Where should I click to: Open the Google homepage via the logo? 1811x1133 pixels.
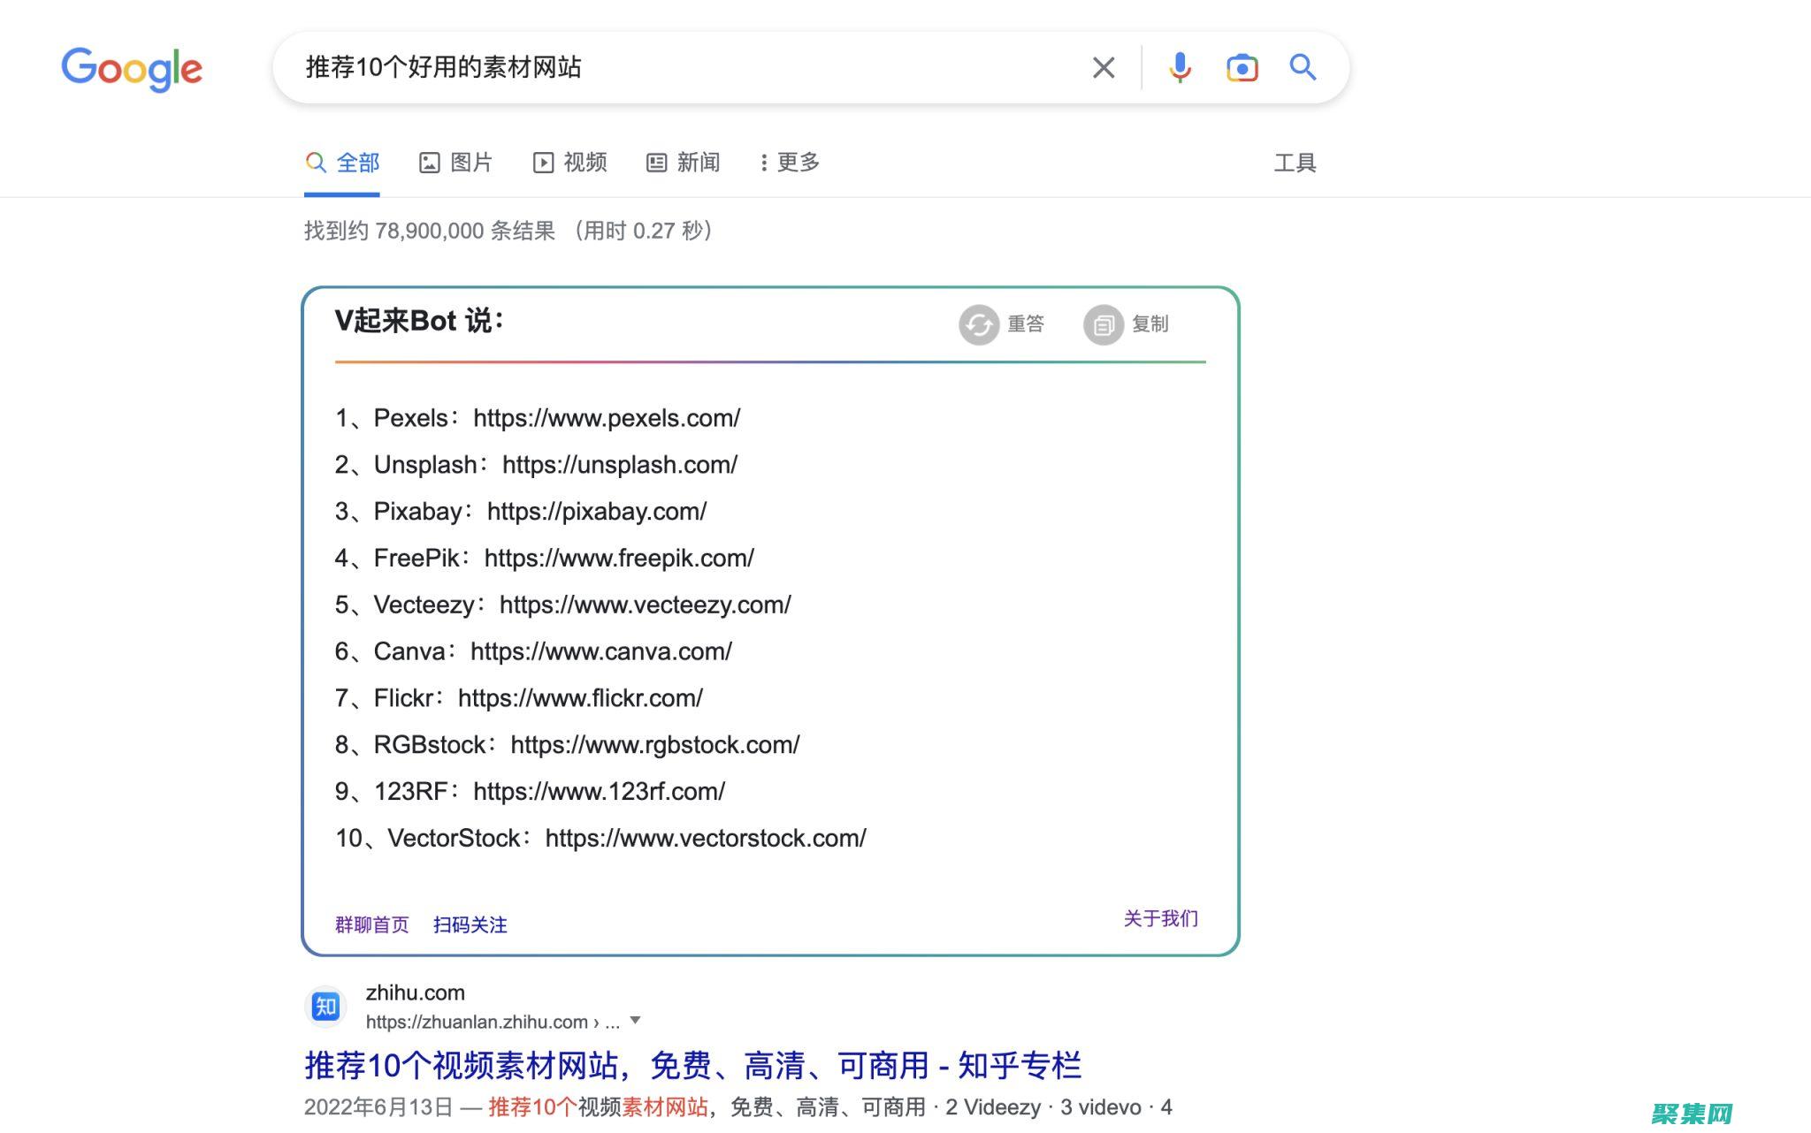coord(131,69)
